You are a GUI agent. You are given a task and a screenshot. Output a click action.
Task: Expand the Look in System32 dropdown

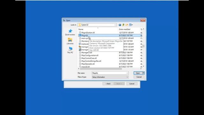click(x=115, y=25)
